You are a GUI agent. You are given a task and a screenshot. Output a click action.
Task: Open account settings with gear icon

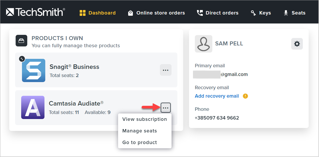pos(297,44)
